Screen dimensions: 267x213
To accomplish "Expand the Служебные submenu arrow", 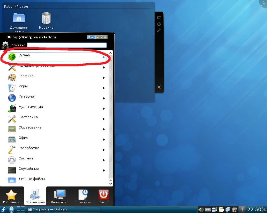I will coord(104,171).
